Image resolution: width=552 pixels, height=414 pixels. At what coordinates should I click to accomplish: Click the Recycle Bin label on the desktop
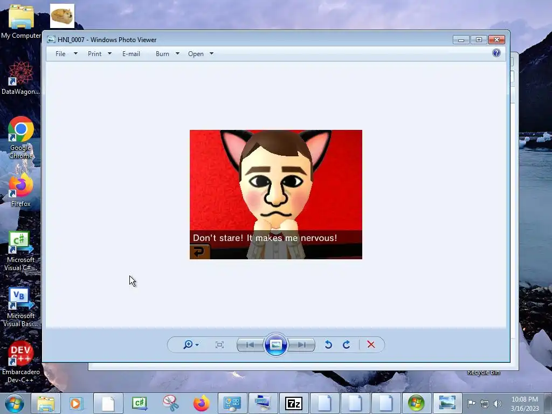(x=484, y=372)
